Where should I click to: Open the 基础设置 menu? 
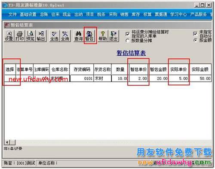pyautogui.click(x=28, y=14)
